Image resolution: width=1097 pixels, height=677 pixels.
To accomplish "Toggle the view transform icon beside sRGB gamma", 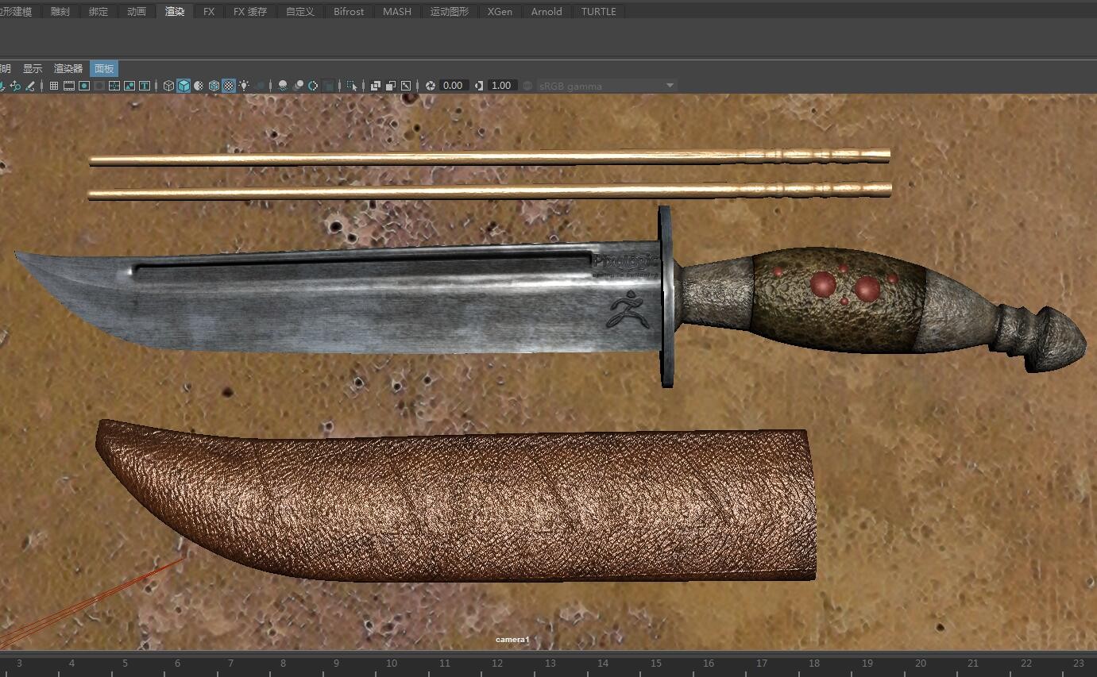I will pyautogui.click(x=527, y=86).
